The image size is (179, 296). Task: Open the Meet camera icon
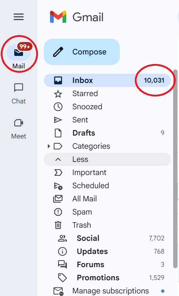pos(19,123)
